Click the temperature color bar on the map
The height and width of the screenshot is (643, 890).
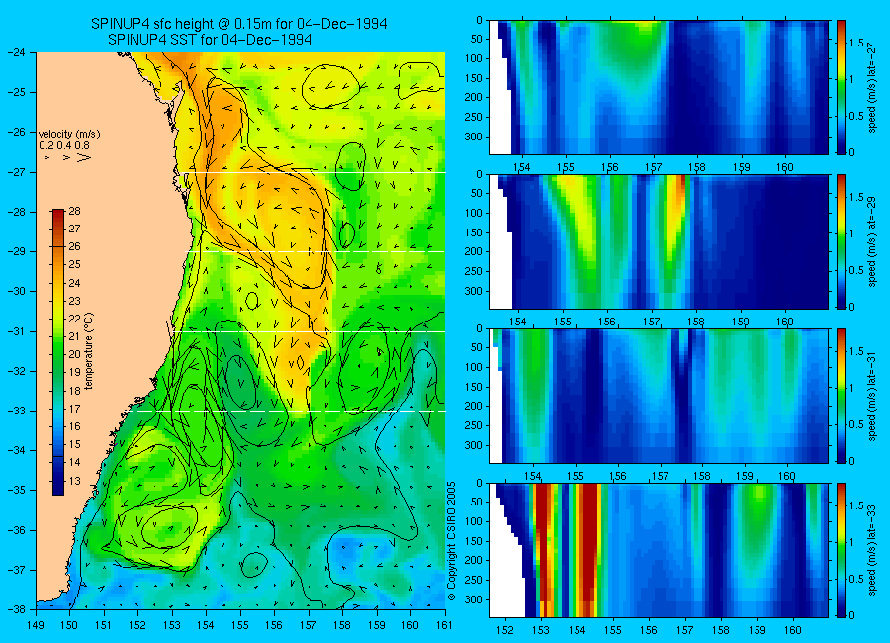pos(58,352)
